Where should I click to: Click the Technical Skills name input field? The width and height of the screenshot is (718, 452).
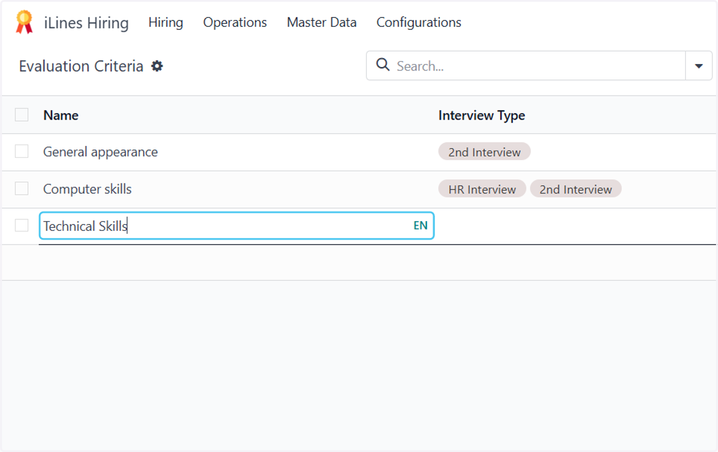coord(236,226)
